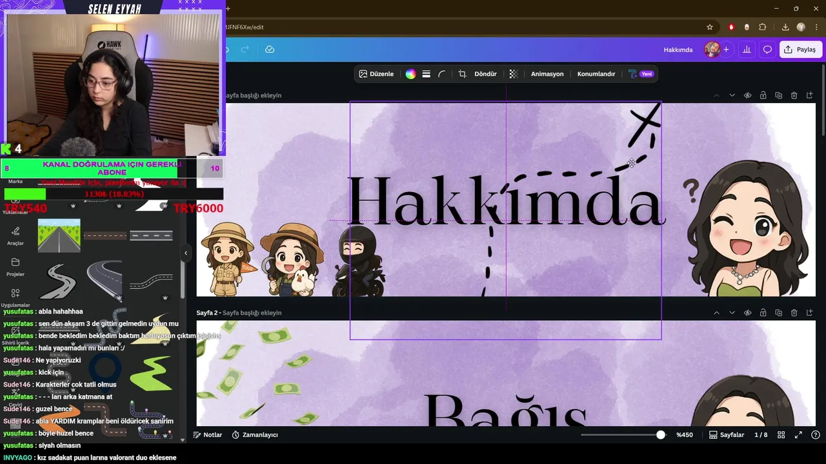
Task: Open the Araçlar tools tab
Action: pyautogui.click(x=15, y=236)
